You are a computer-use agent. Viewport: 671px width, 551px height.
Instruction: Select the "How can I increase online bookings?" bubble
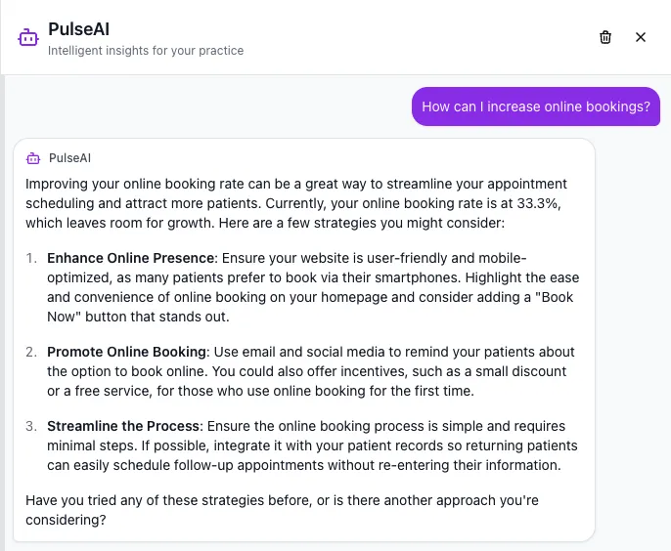tap(535, 106)
